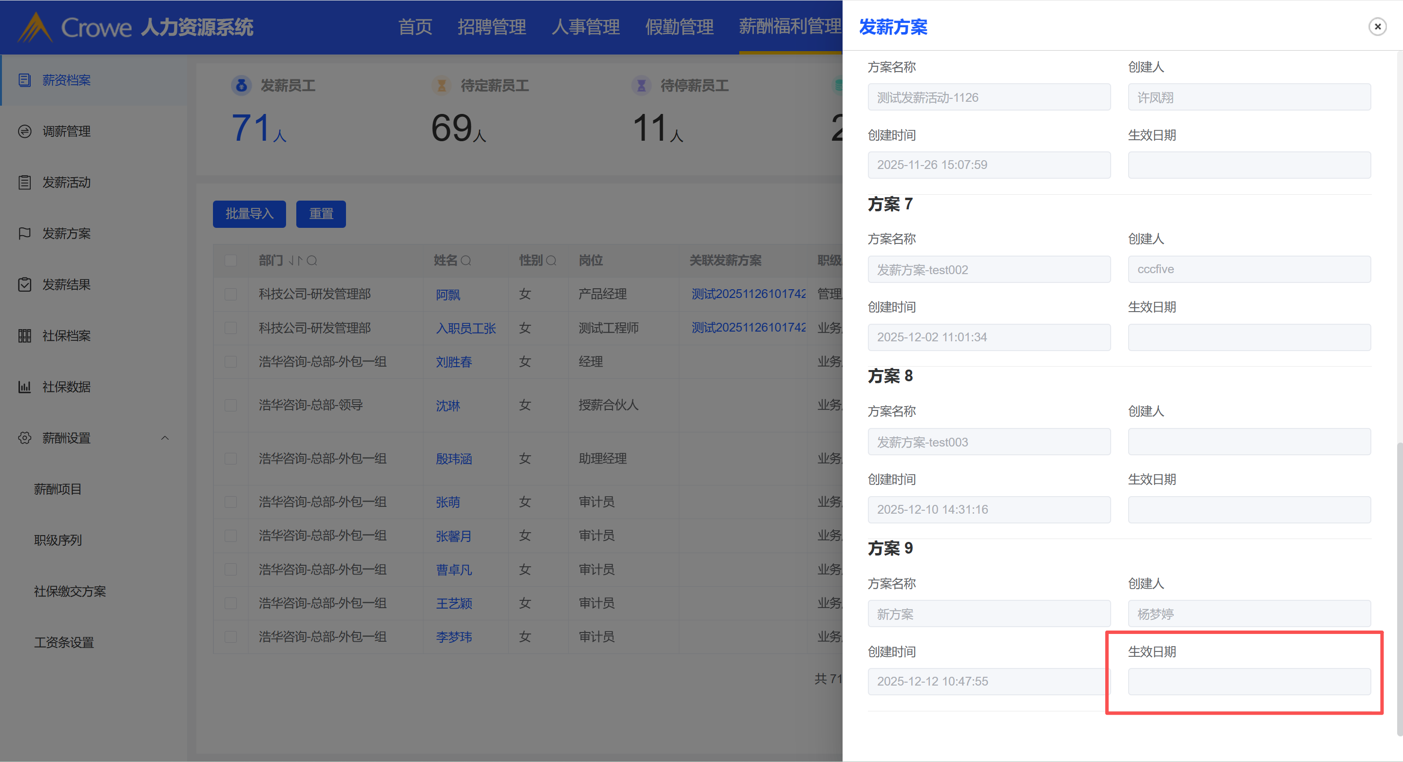This screenshot has width=1403, height=762.
Task: Open the 招聘管理 top navigation tab
Action: pos(491,27)
